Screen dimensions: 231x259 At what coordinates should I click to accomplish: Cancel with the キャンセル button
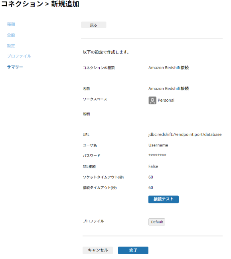tap(98, 250)
